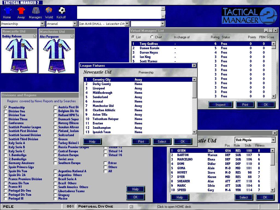The width and height of the screenshot is (280, 210).
Task: Enable Virtual 16 checkbox
Action: point(105,155)
